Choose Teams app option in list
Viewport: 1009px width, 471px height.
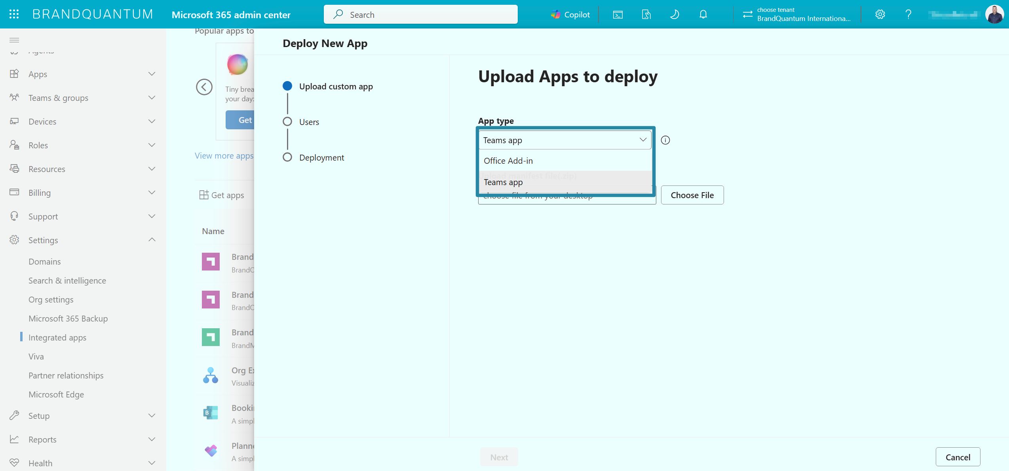[565, 182]
